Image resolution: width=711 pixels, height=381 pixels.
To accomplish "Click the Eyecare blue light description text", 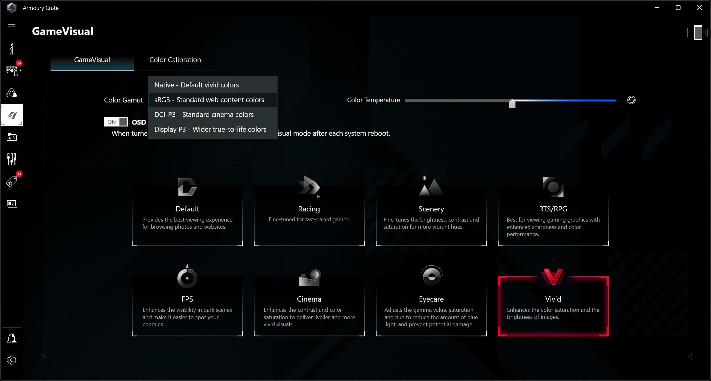I will pos(431,317).
